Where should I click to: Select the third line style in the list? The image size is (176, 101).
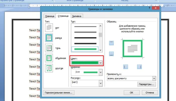(x=85, y=38)
